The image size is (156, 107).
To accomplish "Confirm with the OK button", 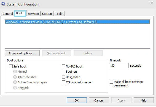I will coord(77,100).
